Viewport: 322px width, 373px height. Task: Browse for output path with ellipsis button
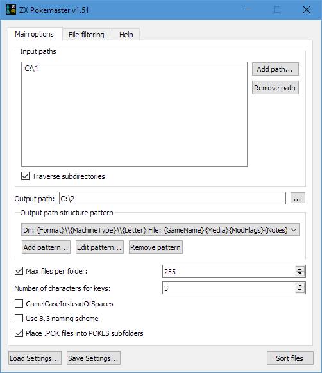coord(298,198)
